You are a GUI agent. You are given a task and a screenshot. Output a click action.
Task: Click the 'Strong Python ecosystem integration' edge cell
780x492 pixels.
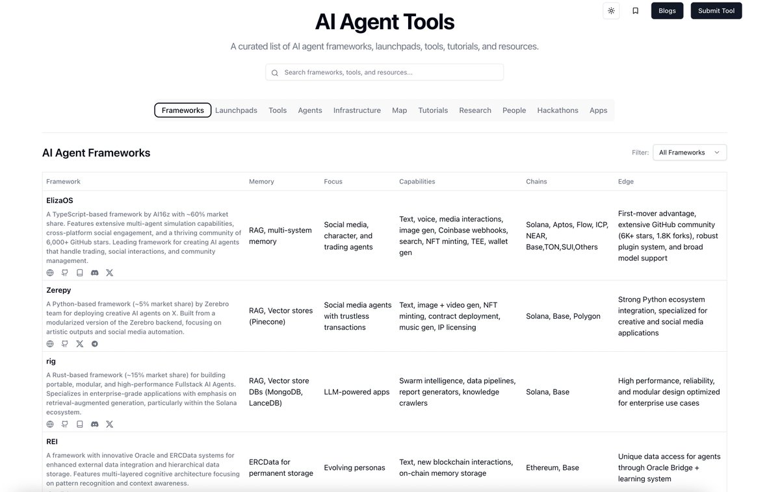click(663, 316)
